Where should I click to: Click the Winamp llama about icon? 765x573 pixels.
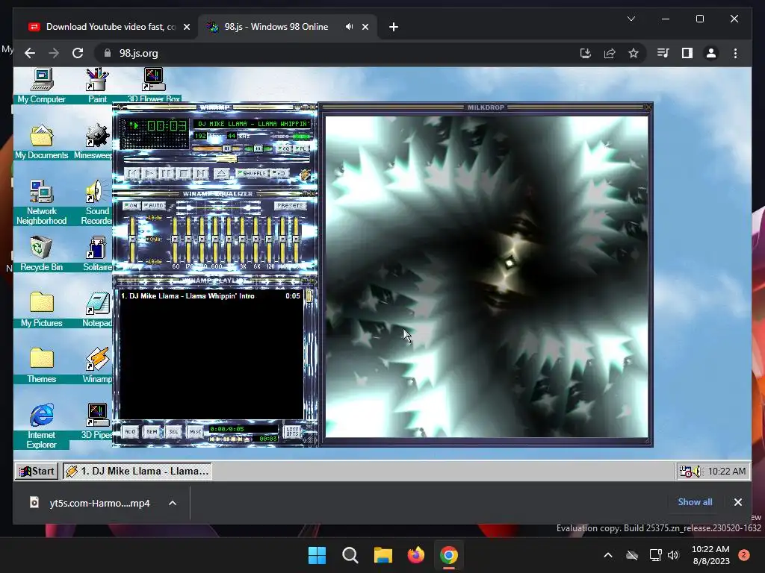point(305,175)
